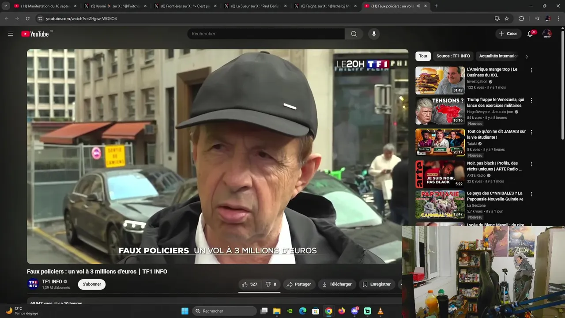Reload the page
Screen dimensions: 565x318
point(27,19)
